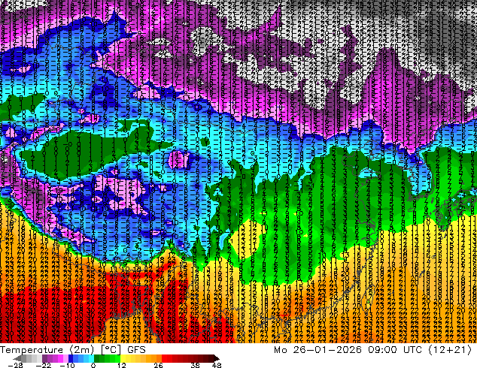Click the 'Temperature (2m)' title text
The image size is (477, 368).
(47, 350)
